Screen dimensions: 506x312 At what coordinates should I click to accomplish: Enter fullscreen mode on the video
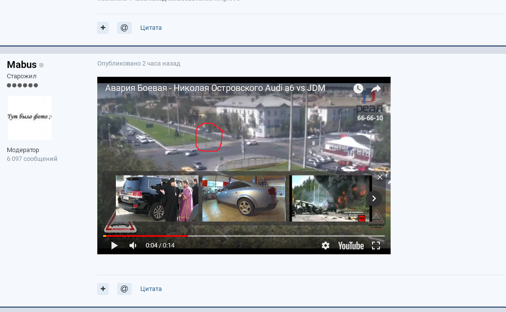click(376, 245)
